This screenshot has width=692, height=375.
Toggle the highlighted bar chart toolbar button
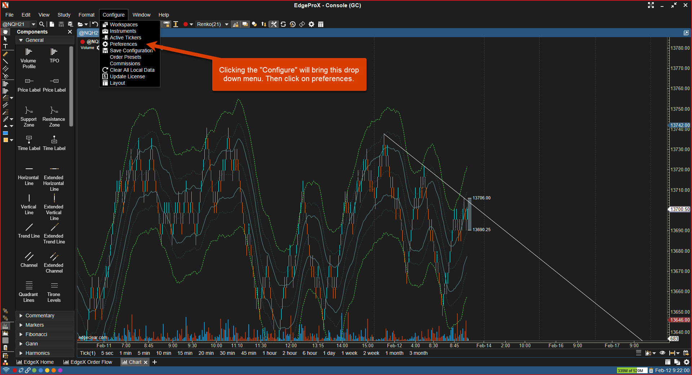click(x=236, y=24)
